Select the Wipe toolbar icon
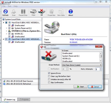 click(33, 12)
